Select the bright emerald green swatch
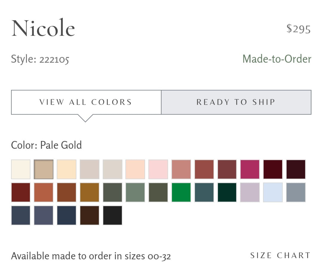The image size is (312, 274). (x=181, y=192)
